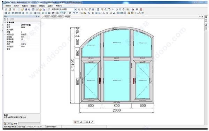This screenshot has height=131, width=209.
Task: Click the undo arrow in the toolbar
Action: [x=74, y=13]
